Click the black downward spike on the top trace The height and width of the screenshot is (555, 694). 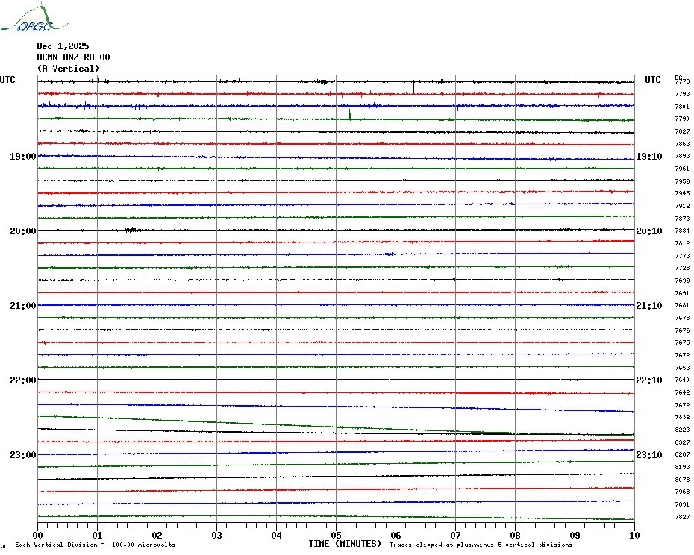pyautogui.click(x=413, y=87)
